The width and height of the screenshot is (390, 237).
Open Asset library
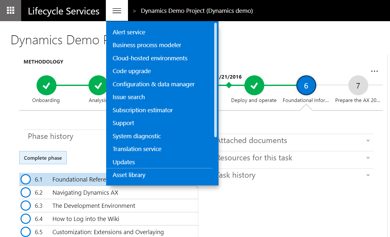pos(129,175)
